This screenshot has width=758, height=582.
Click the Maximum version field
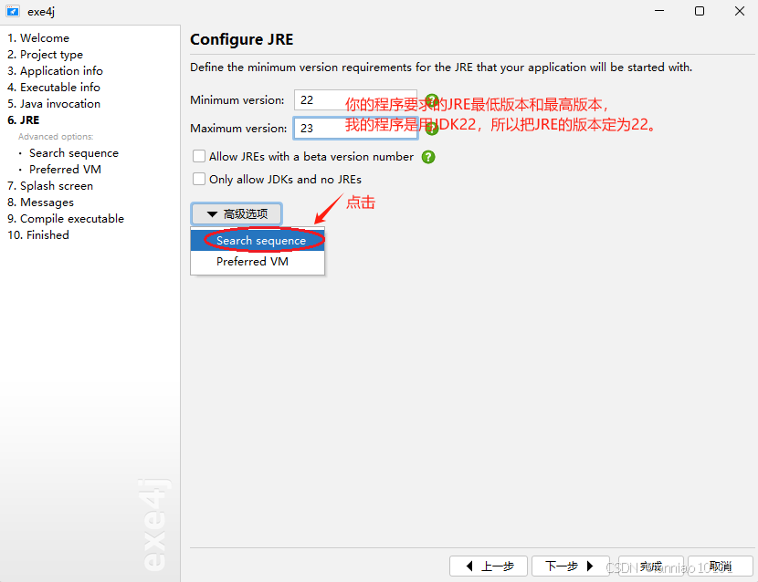[x=355, y=128]
